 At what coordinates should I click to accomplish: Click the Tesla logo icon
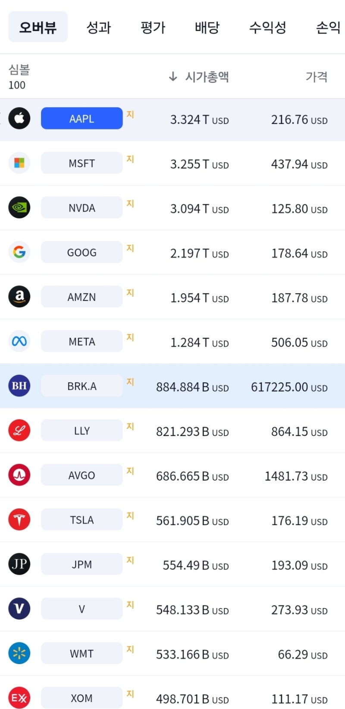(x=19, y=520)
